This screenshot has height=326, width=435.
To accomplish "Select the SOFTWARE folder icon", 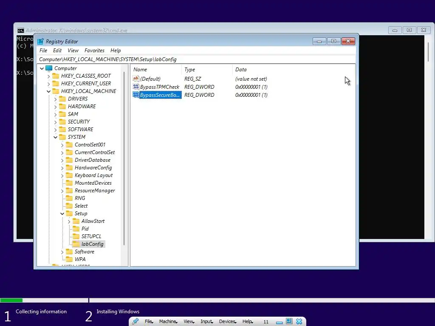I will coord(63,129).
